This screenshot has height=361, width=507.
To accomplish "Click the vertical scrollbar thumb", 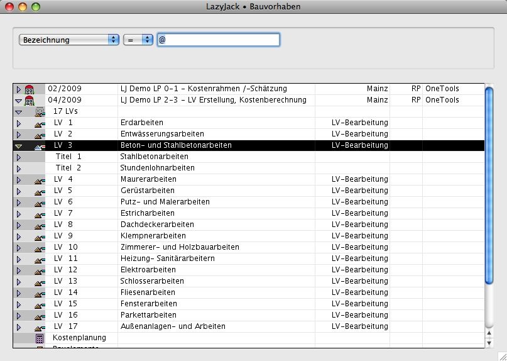I will tap(489, 186).
